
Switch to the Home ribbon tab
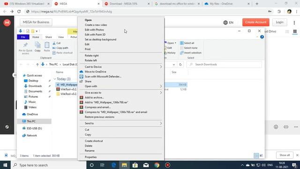36,37
